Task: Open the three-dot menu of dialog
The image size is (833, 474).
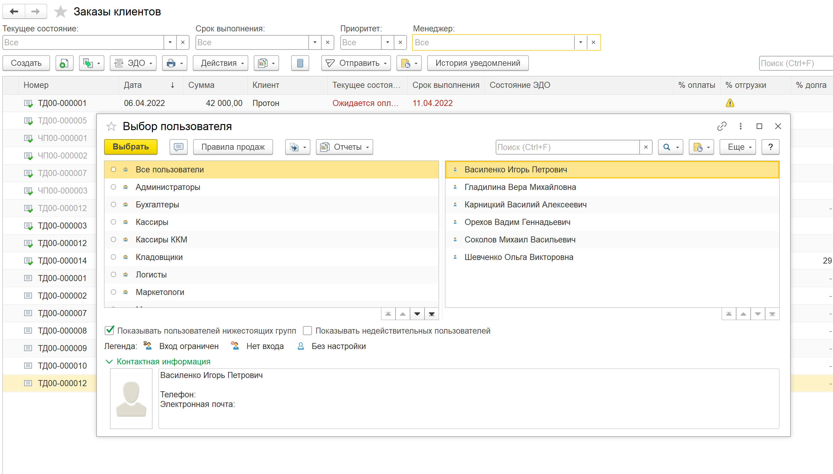Action: pos(740,126)
